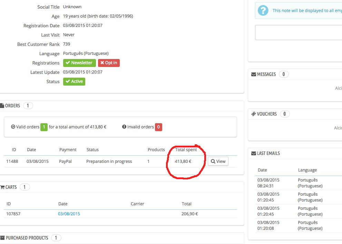
Task: Open the cart date link 03/08/2015
Action: point(69,214)
